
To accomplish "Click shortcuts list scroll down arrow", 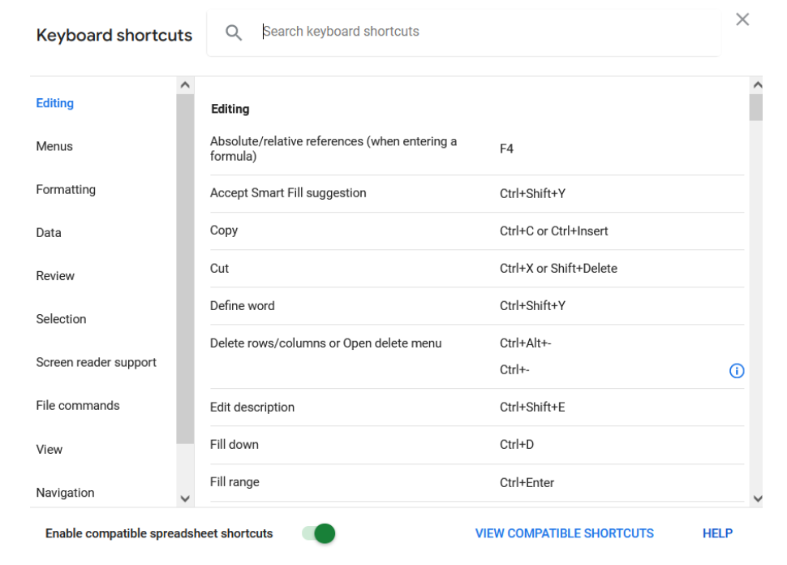I will tap(758, 498).
